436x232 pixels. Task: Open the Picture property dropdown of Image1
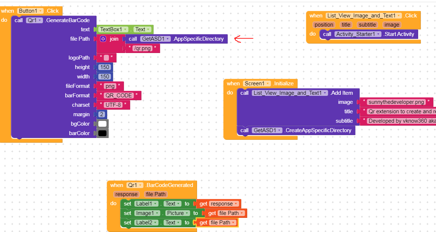click(x=177, y=213)
